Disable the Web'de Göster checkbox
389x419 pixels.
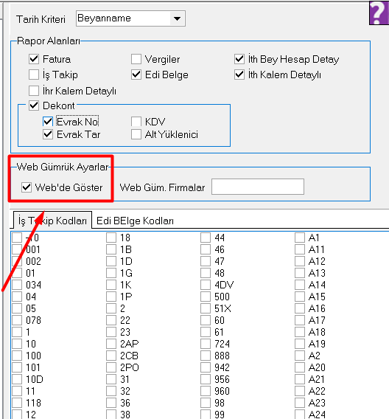(27, 187)
